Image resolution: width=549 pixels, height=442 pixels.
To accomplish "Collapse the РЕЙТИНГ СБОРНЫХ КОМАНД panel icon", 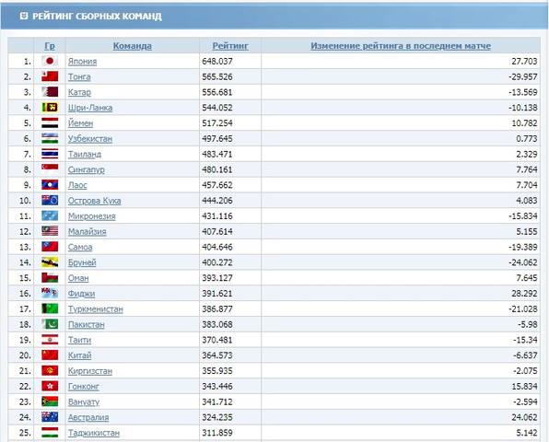I will point(23,16).
